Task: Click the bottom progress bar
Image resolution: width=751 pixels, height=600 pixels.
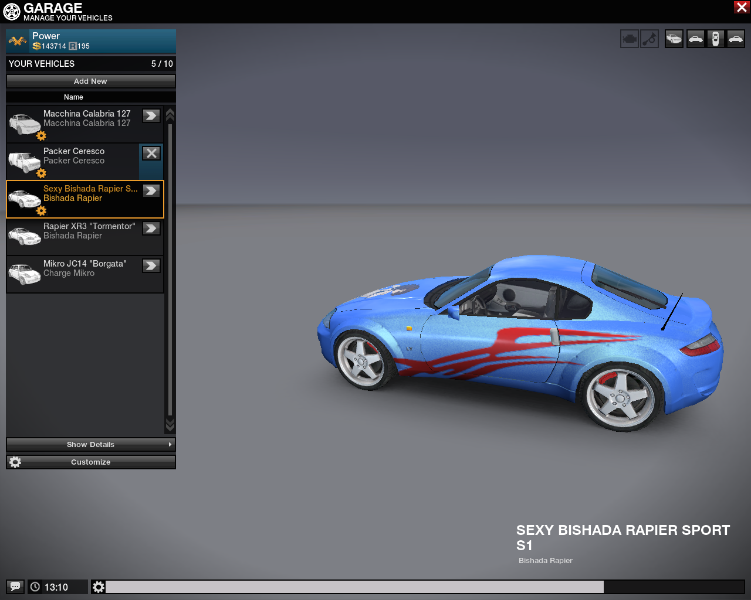Action: pyautogui.click(x=425, y=587)
